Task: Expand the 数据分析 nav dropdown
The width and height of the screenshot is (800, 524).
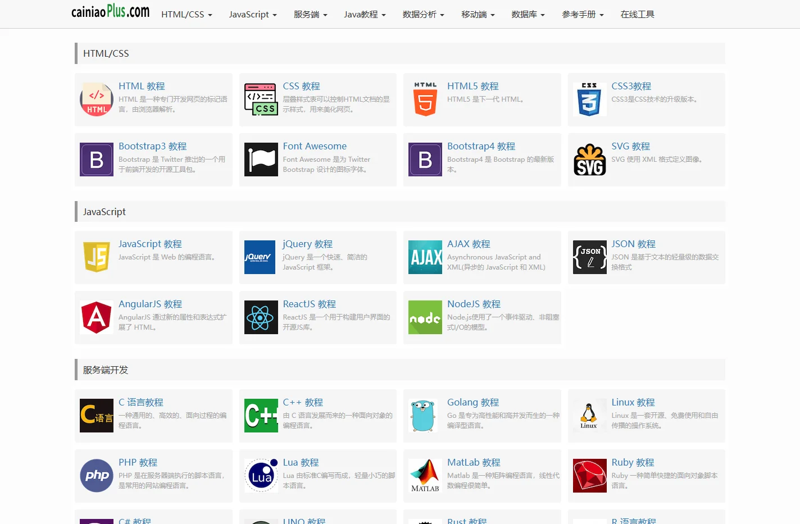Action: coord(423,15)
